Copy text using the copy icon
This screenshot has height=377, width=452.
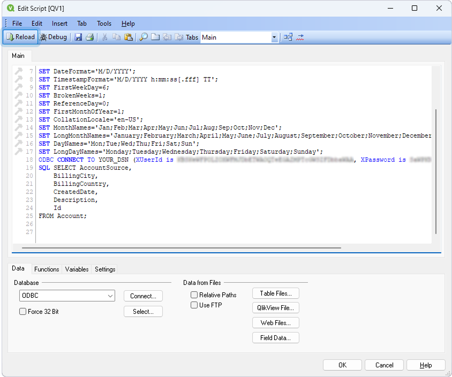(x=116, y=37)
